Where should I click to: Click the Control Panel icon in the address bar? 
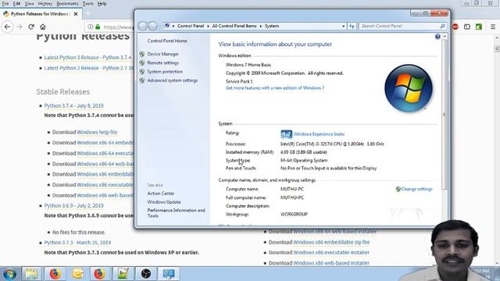(x=166, y=26)
